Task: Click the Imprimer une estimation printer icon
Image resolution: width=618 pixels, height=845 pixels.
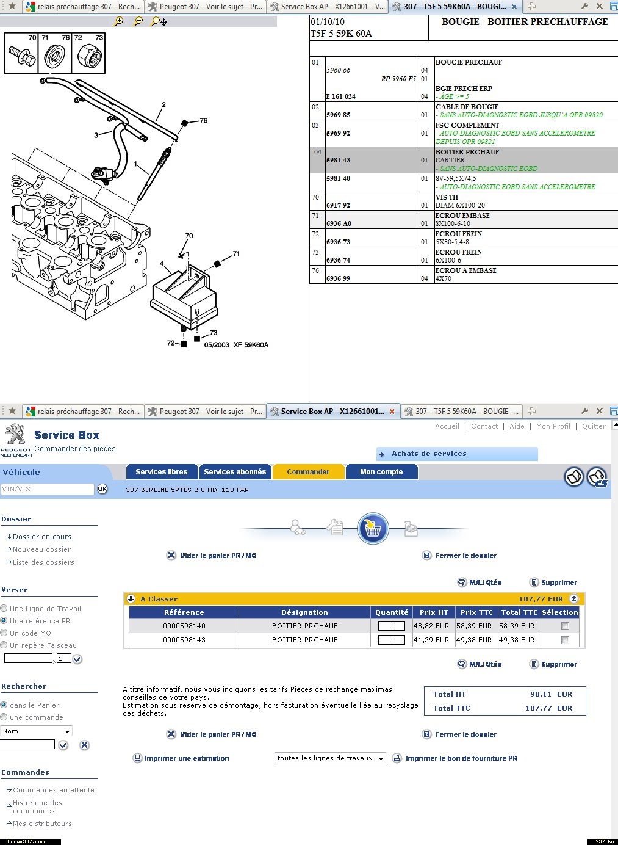Action: [137, 758]
